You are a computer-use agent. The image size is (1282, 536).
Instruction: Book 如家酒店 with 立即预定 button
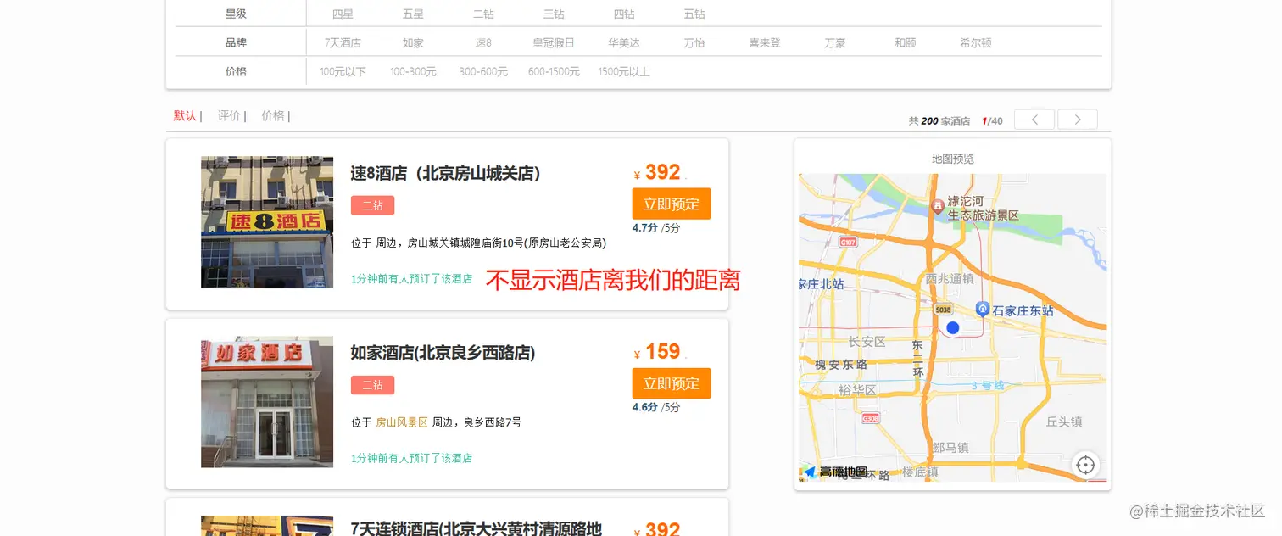point(672,383)
